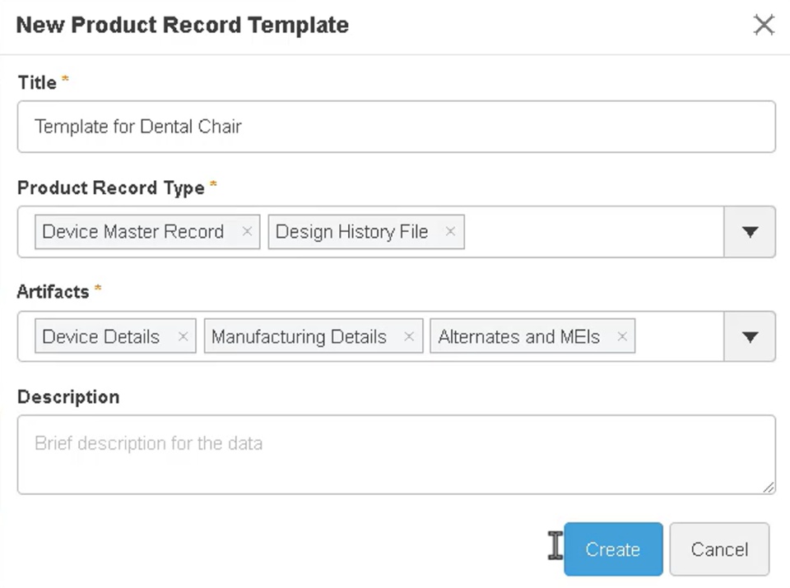
Task: Select the Design History File tag label
Action: point(351,232)
